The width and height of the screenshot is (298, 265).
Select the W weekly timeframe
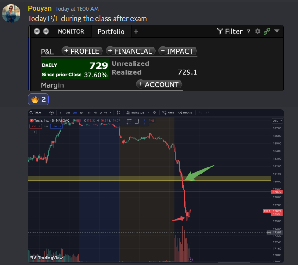point(106,113)
